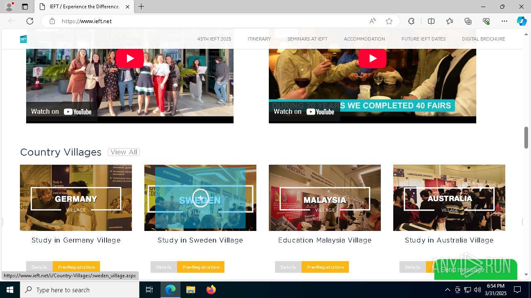The image size is (531, 298).
Task: Open a new browser tab
Action: pyautogui.click(x=141, y=7)
